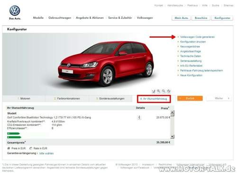Click the summary list scroll-down arrow
237x173 pixels.
[x=173, y=137]
